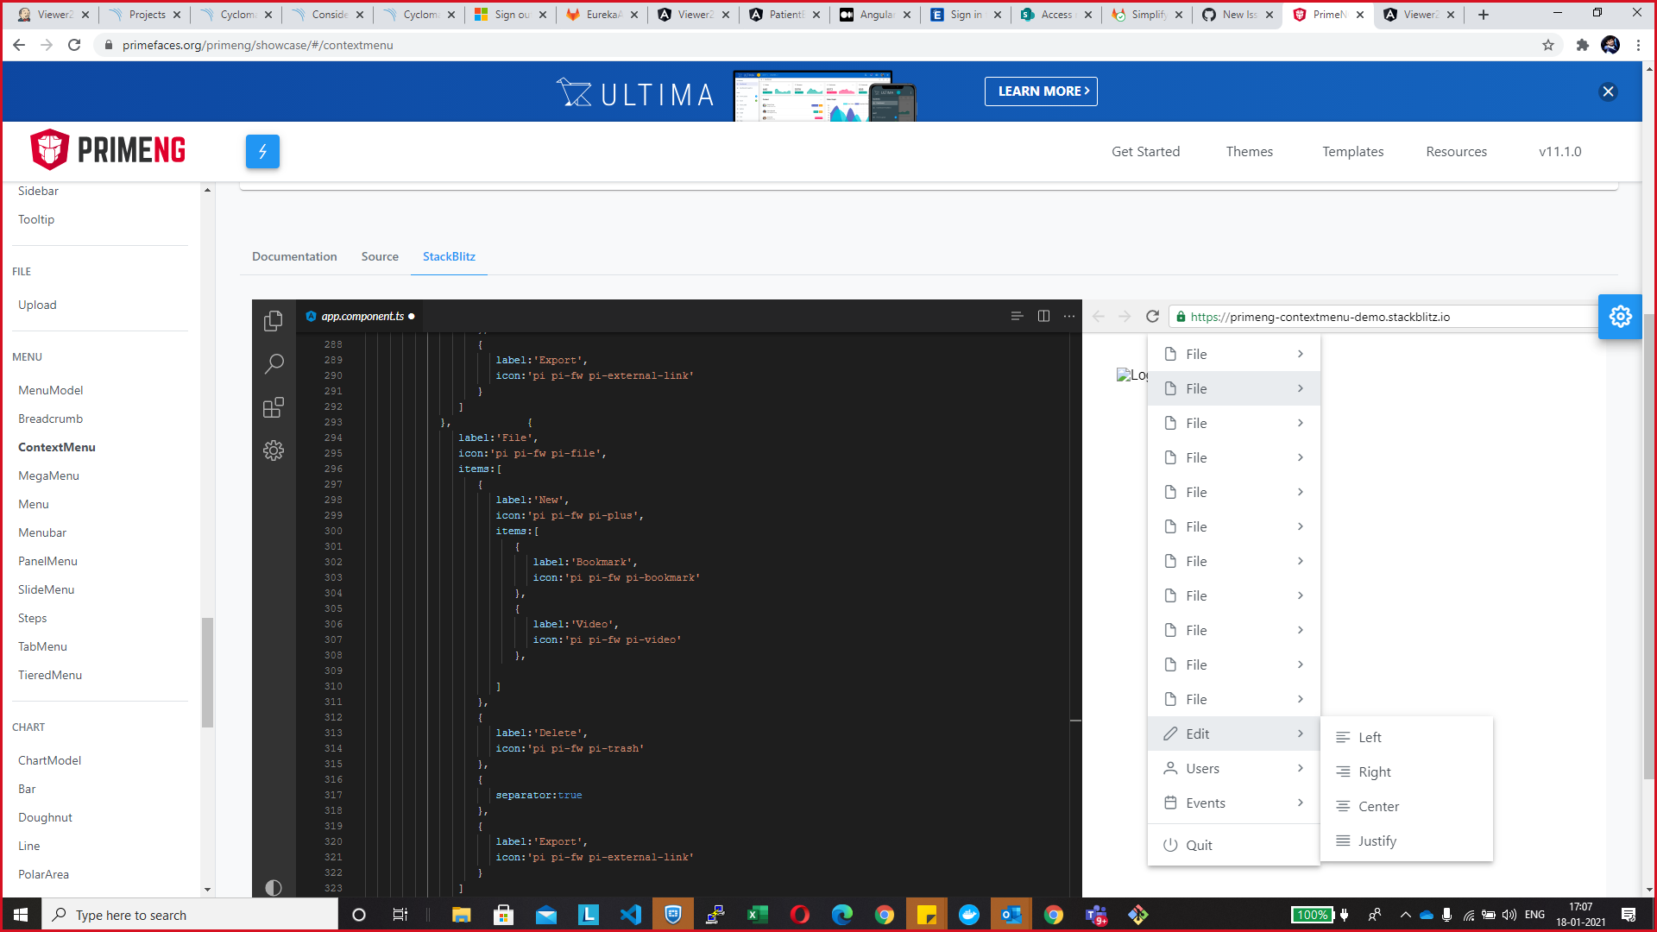Open search in the StackBlitz sidebar
1657x932 pixels.
point(274,363)
